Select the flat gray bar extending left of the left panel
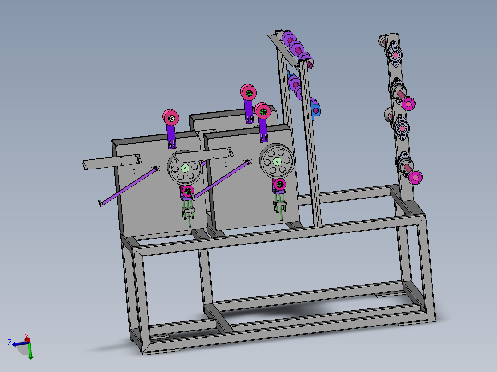Image resolution: width=497 pixels, height=372 pixels. (111, 162)
